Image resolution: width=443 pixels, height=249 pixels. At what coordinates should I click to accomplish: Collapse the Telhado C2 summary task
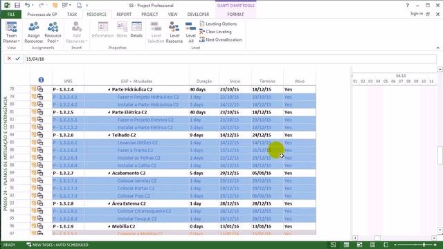(x=109, y=136)
